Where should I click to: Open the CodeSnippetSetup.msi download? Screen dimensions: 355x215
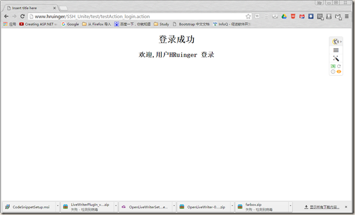(29, 207)
